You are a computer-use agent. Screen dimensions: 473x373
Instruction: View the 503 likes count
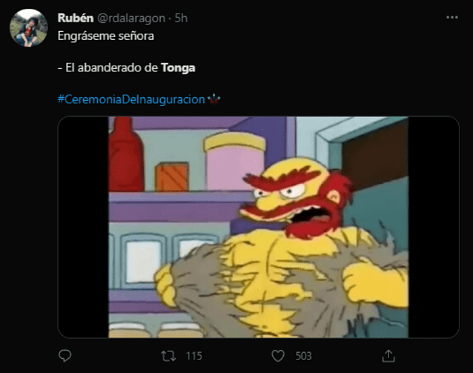click(303, 356)
